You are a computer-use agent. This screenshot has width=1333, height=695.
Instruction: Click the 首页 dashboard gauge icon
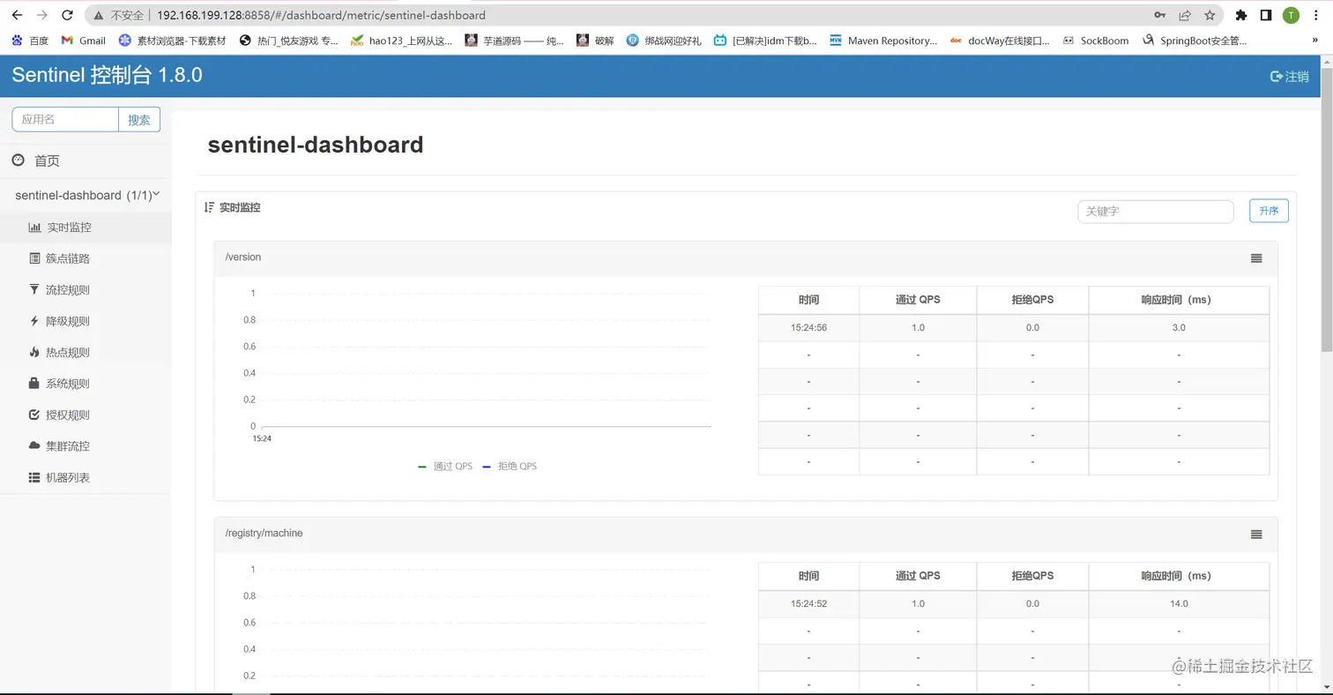(x=18, y=160)
